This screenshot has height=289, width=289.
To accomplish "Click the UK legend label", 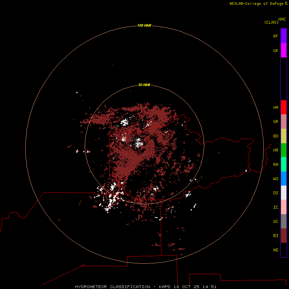I will [276, 50].
